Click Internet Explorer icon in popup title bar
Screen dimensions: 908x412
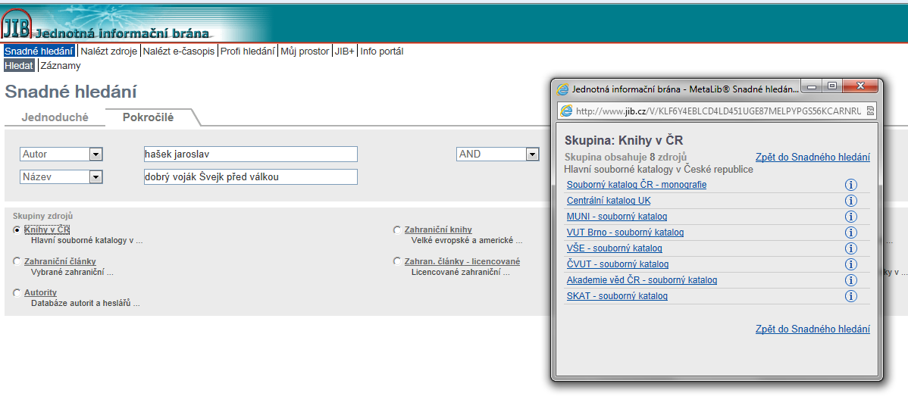click(x=562, y=89)
